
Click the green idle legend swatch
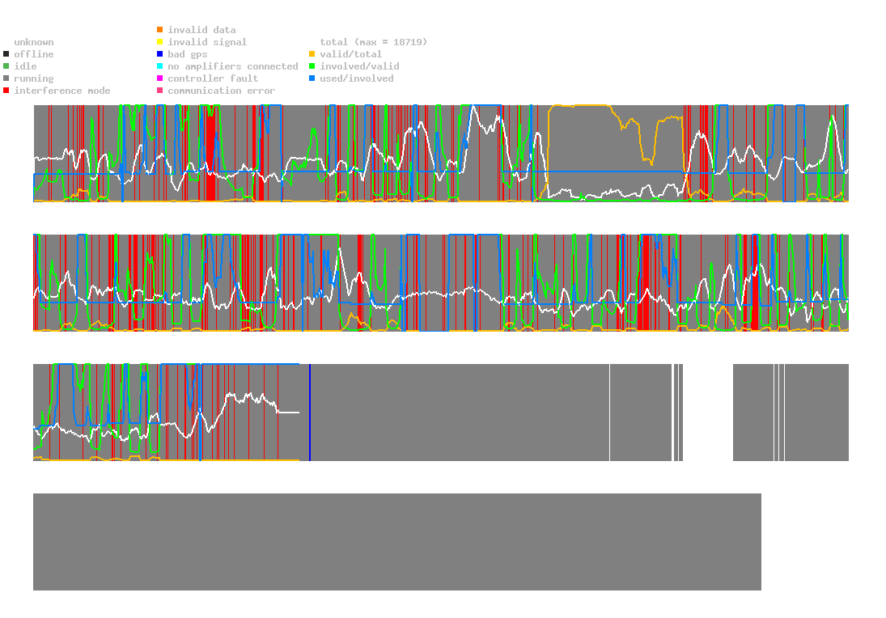(6, 66)
